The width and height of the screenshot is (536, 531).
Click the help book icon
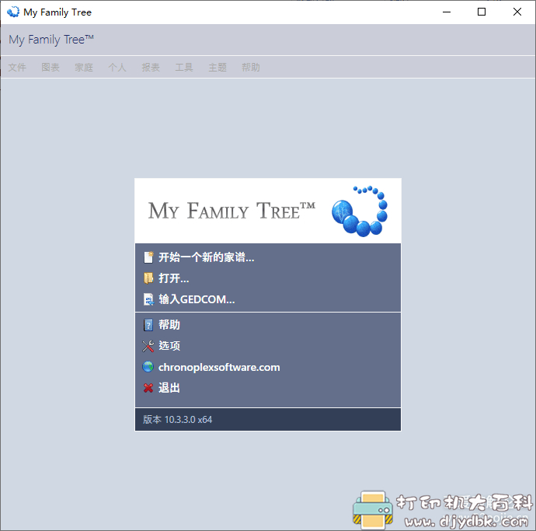click(148, 325)
